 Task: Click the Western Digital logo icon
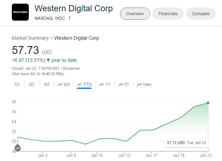pos(20,12)
